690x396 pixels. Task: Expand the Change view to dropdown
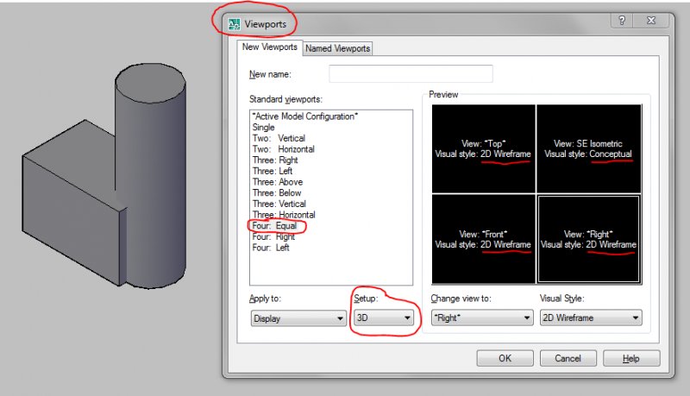point(482,317)
